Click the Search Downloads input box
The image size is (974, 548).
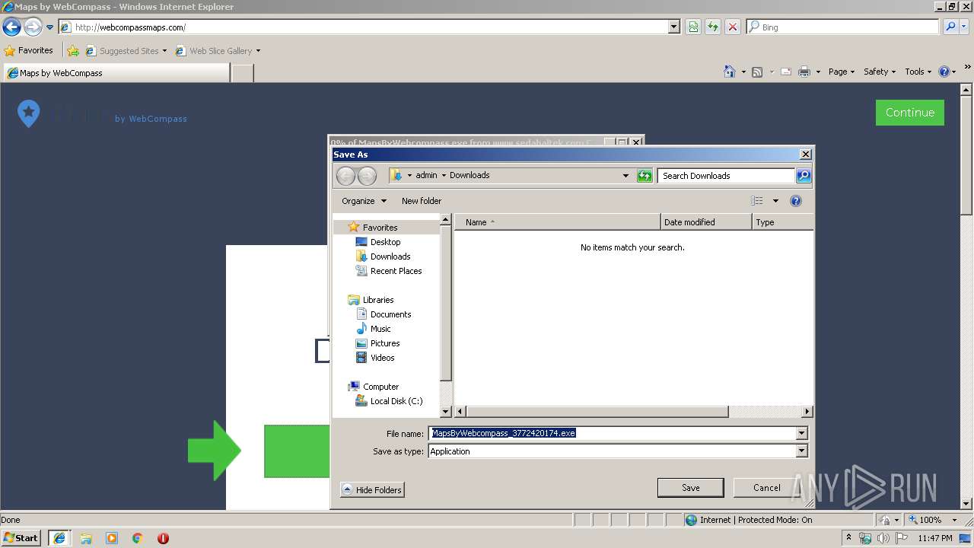point(727,176)
